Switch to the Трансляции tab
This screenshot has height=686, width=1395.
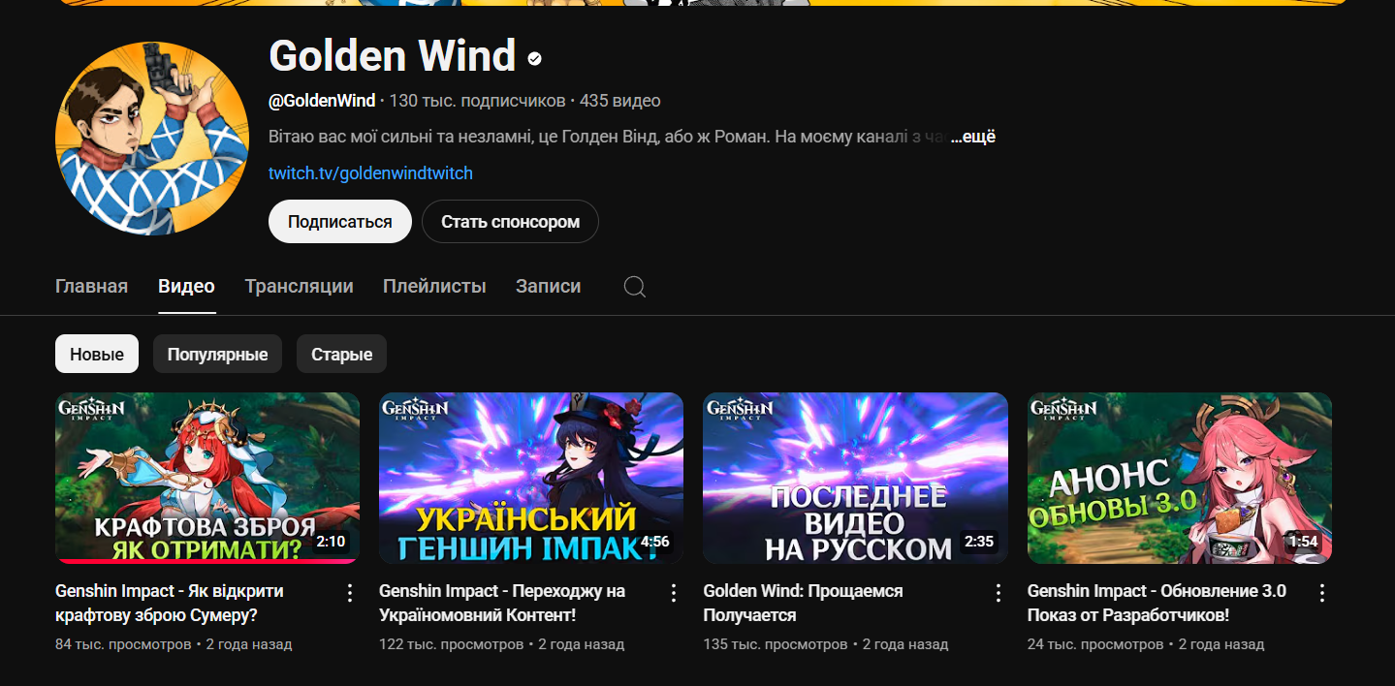299,287
